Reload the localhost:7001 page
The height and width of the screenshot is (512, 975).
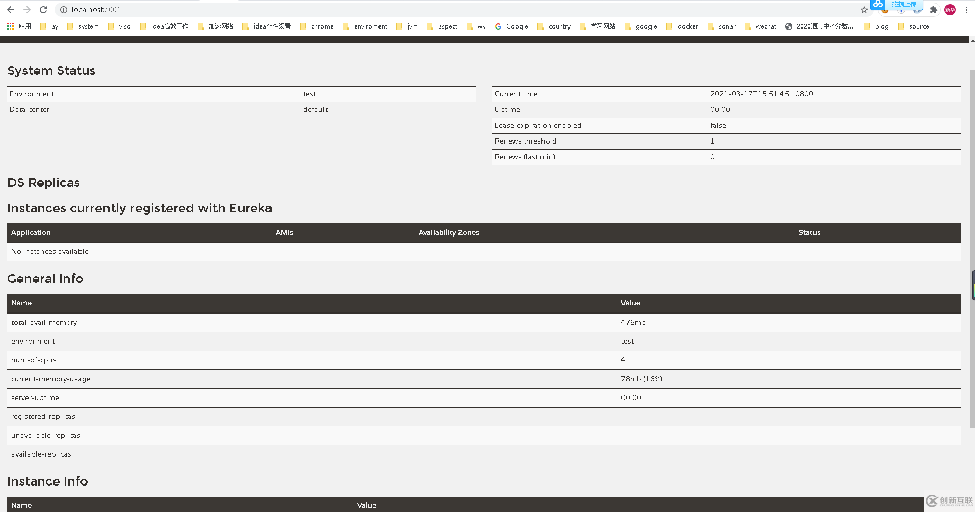click(43, 10)
